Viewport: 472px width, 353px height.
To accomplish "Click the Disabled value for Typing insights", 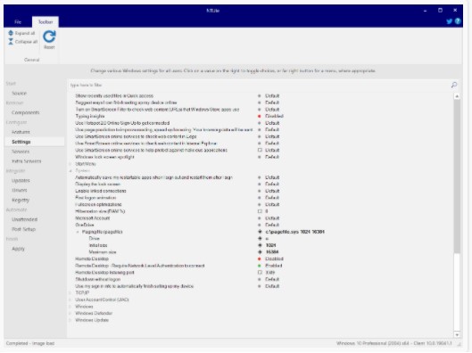I will 274,116.
